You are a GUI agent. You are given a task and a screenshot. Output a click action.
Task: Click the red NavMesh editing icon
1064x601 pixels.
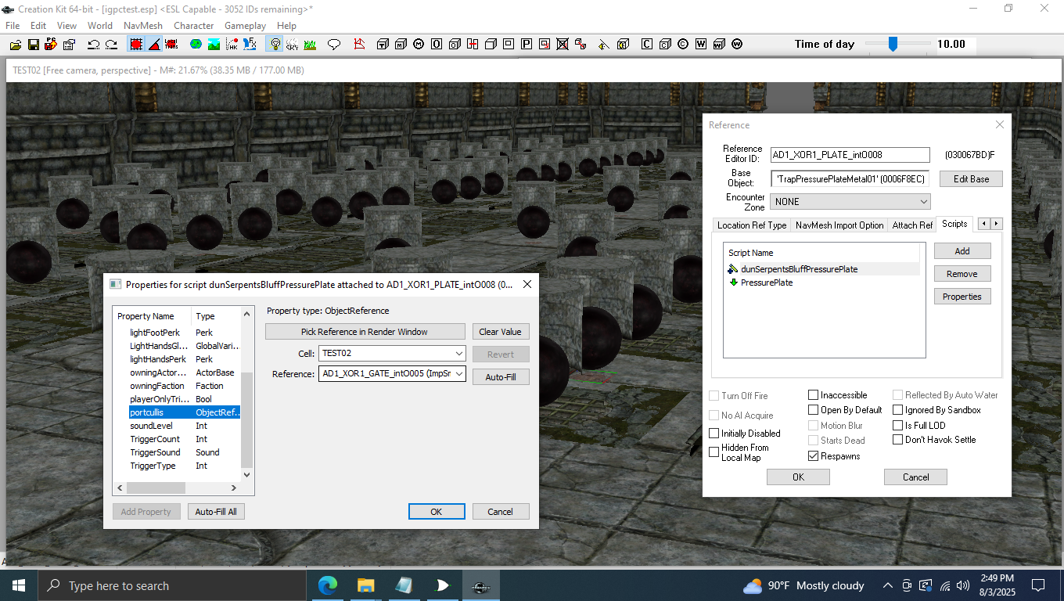tap(359, 45)
